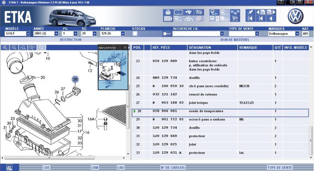
Task: Go to previous page with left-arrow document icon
Action: (261, 12)
